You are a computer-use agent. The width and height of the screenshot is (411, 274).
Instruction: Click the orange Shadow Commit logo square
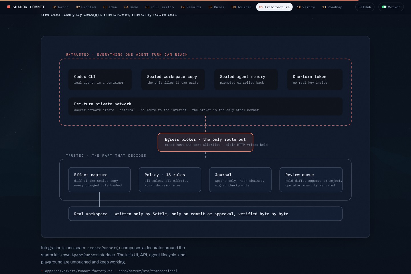tap(9, 7)
